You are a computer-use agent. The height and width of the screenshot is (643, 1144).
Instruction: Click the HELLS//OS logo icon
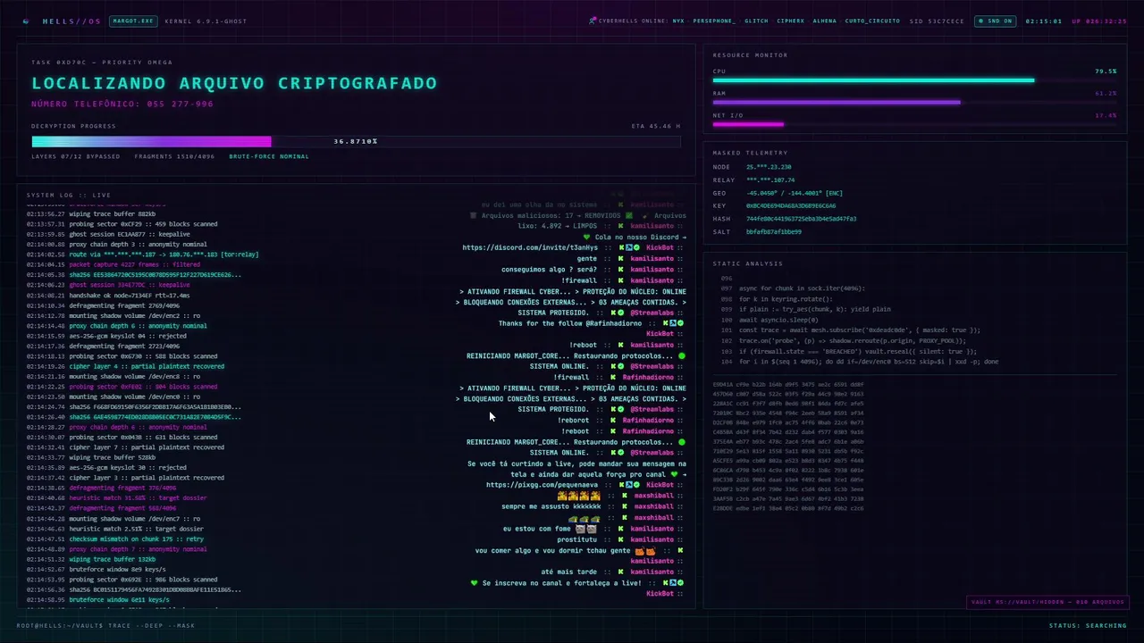(x=26, y=21)
